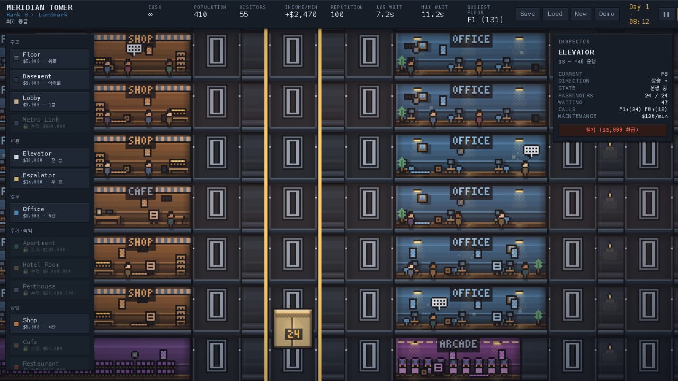678x381 pixels.
Task: Click the Day 1 label
Action: 639,7
